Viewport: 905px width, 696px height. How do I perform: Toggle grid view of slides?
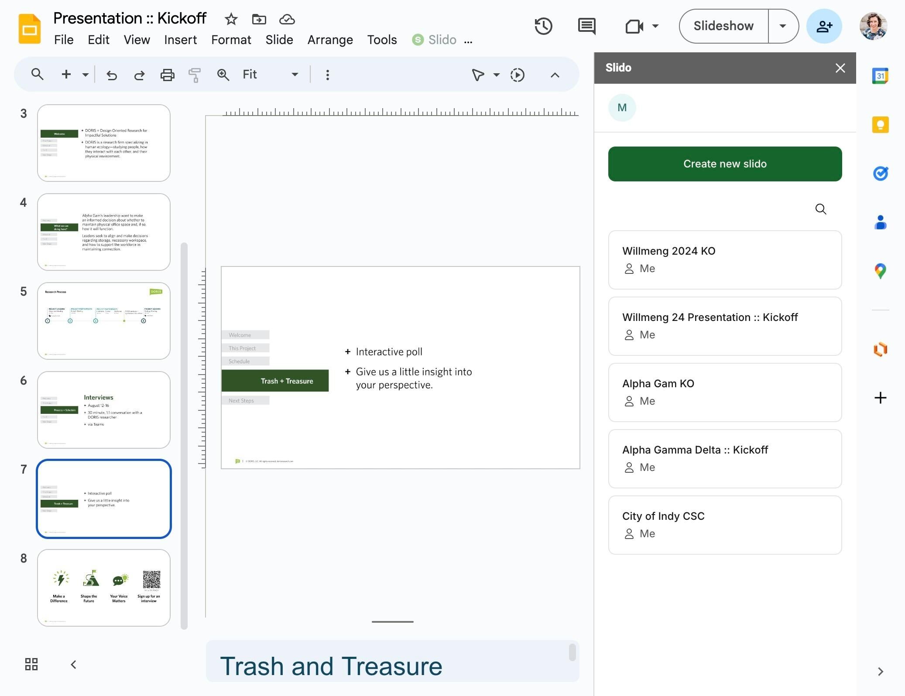coord(31,664)
